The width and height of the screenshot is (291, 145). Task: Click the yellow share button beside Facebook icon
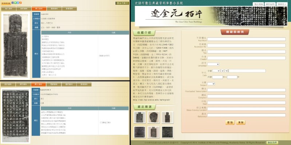point(6,3)
